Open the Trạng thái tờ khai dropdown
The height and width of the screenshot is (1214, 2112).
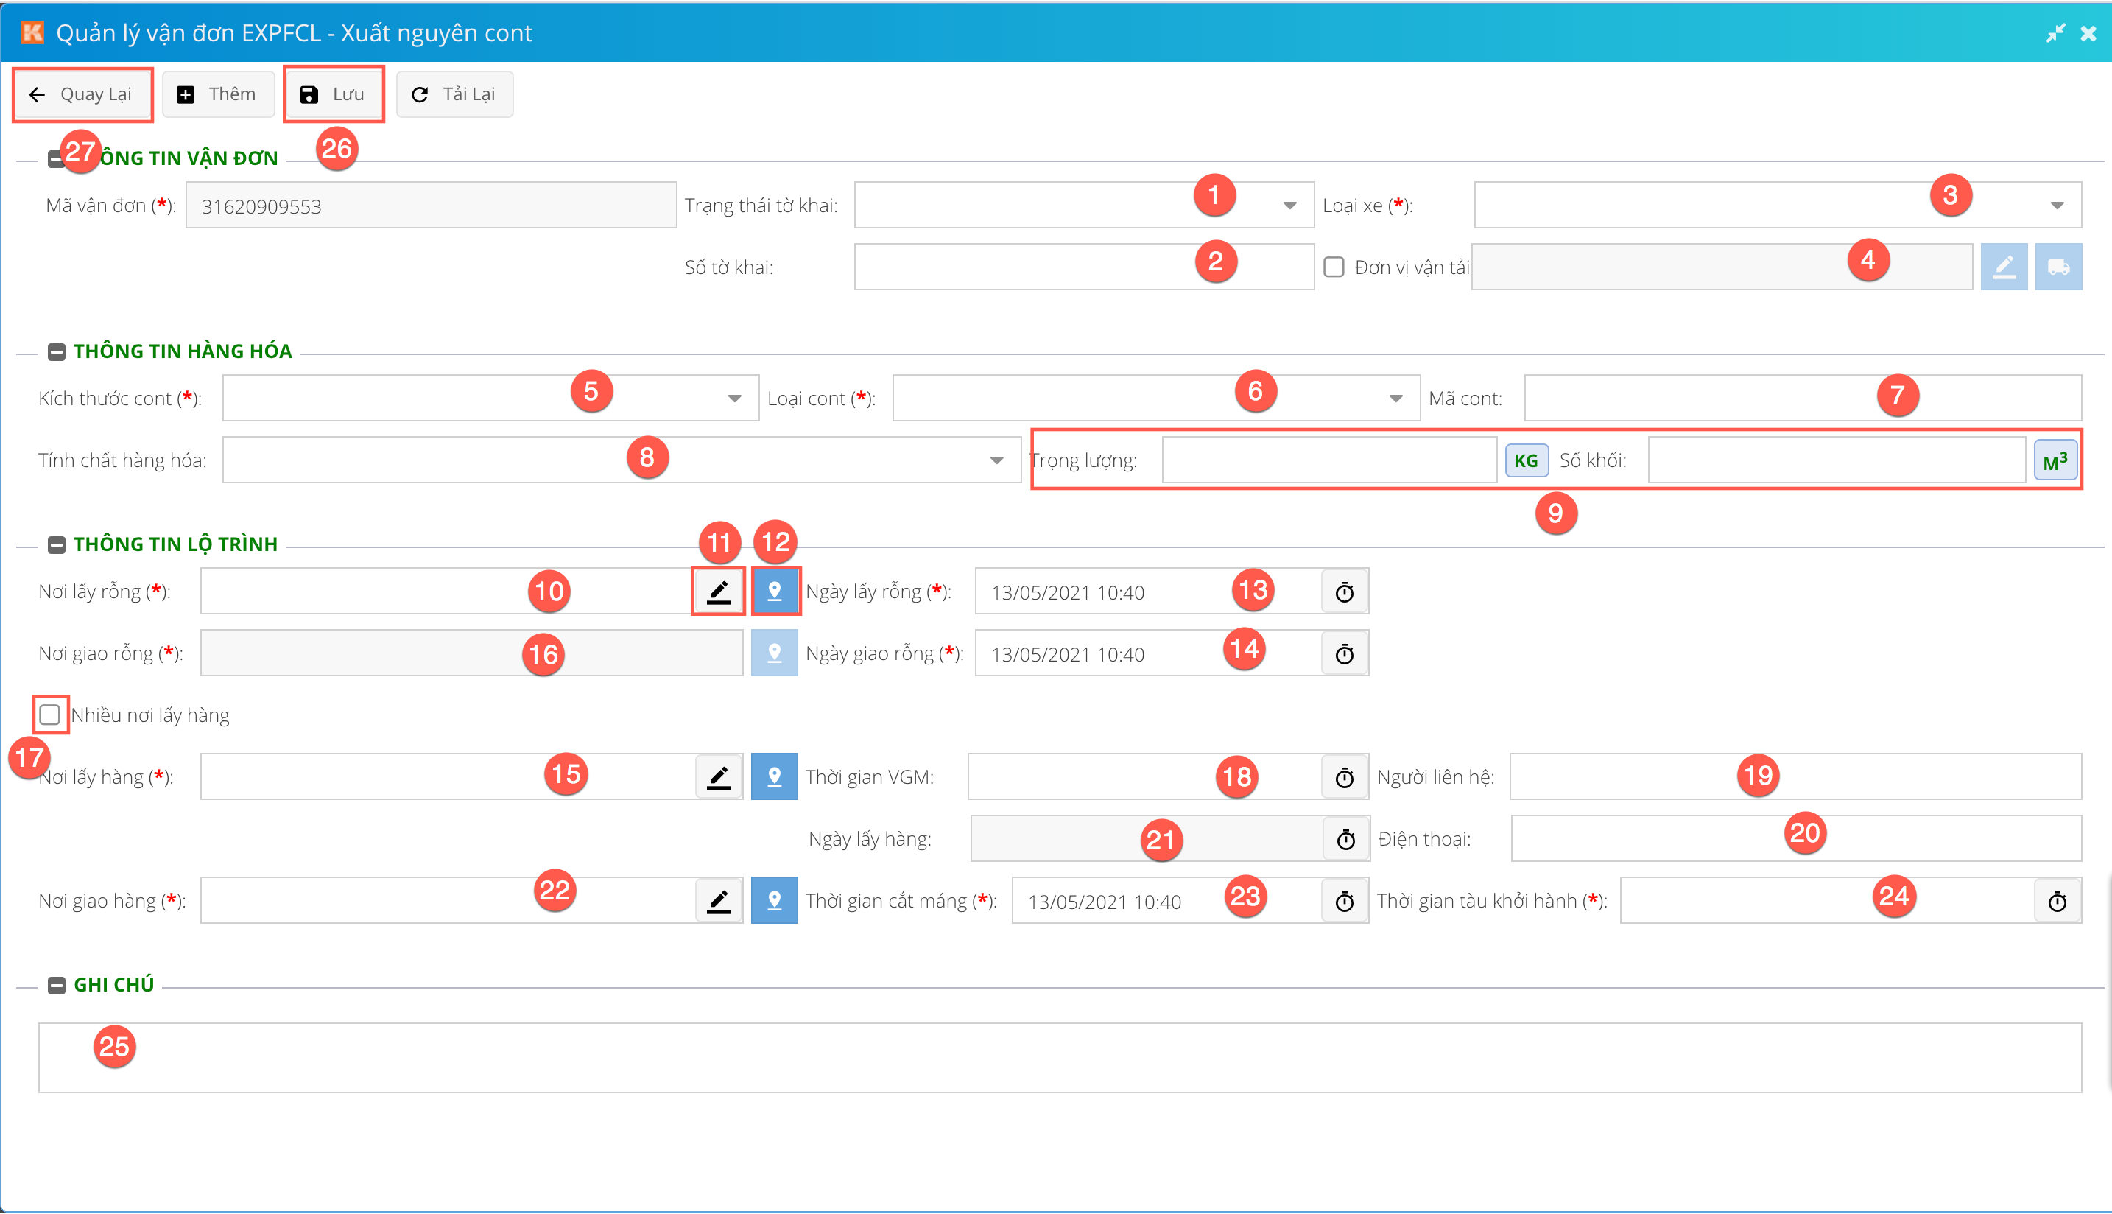pos(1289,205)
